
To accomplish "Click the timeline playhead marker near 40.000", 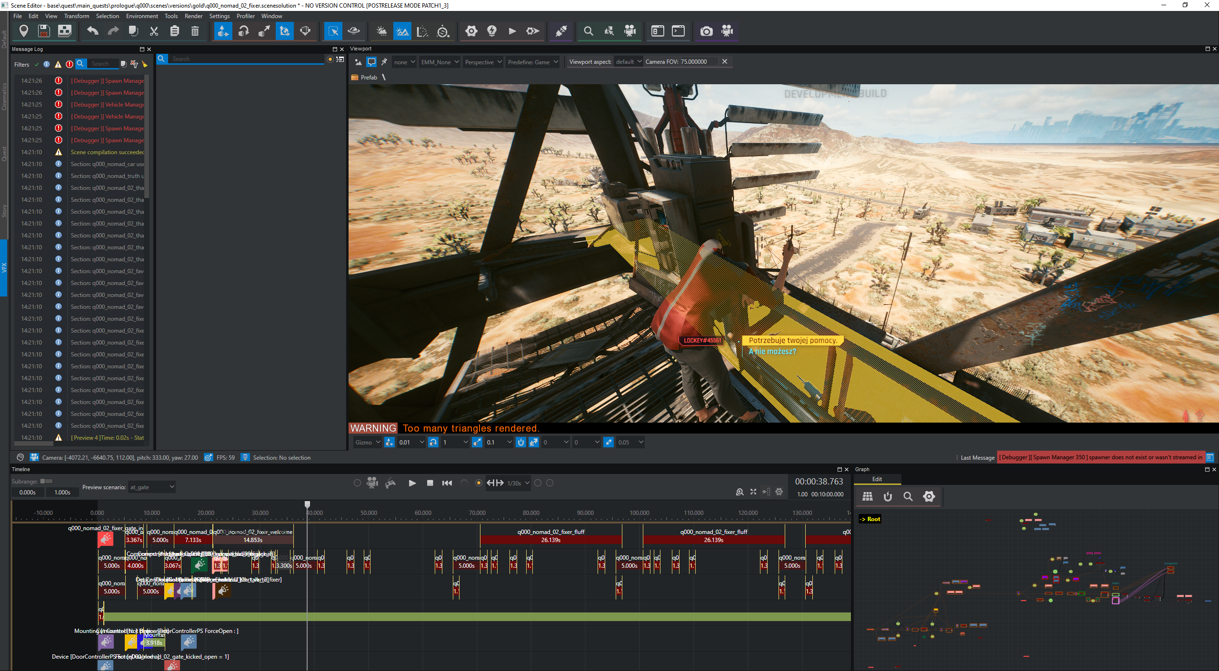I will 307,504.
